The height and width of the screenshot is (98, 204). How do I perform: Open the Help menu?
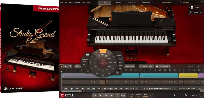click(x=88, y=2)
